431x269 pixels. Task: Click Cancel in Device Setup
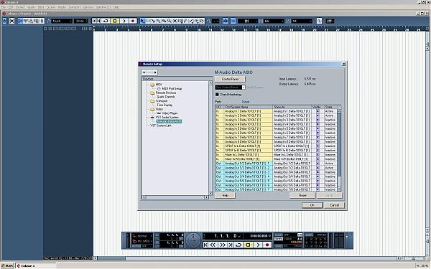(334, 205)
